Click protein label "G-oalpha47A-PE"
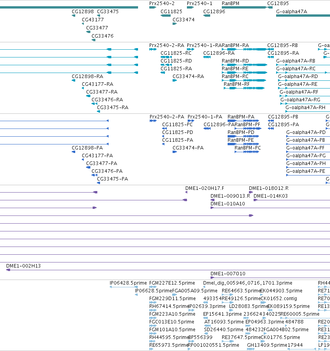 [x=306, y=171]
